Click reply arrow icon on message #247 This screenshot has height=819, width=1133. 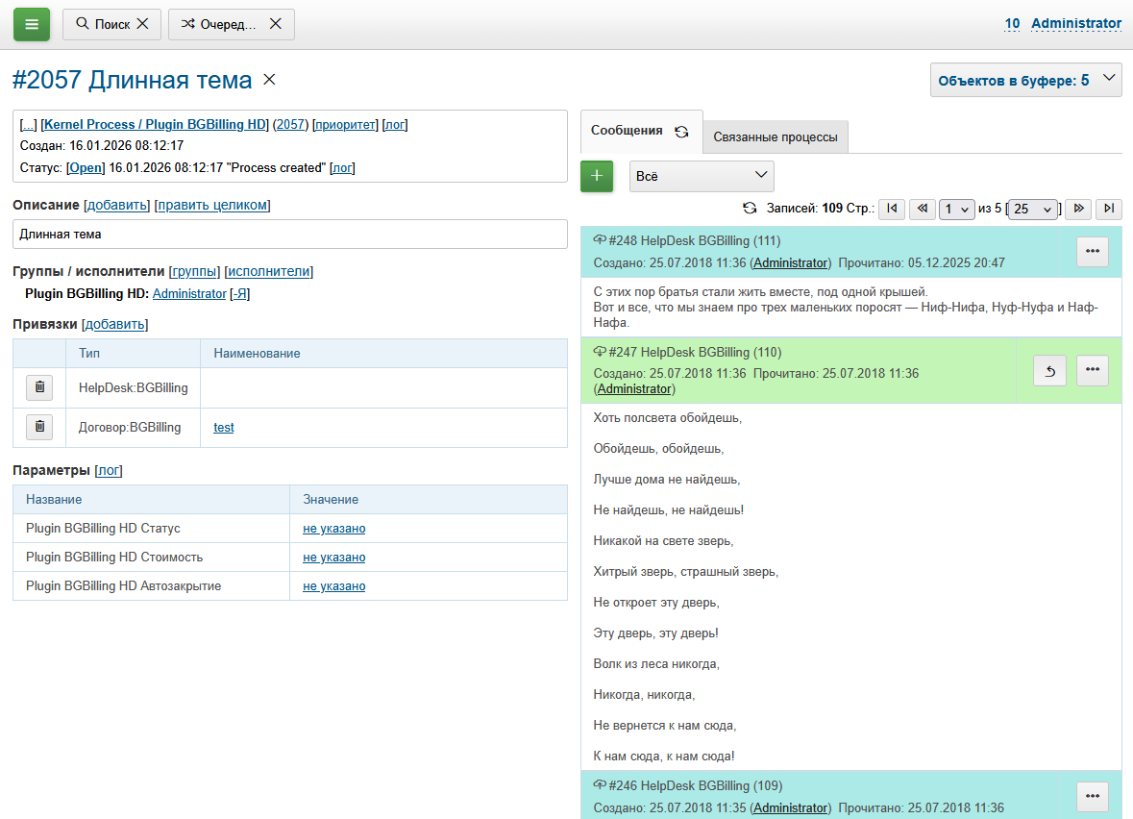point(1049,371)
